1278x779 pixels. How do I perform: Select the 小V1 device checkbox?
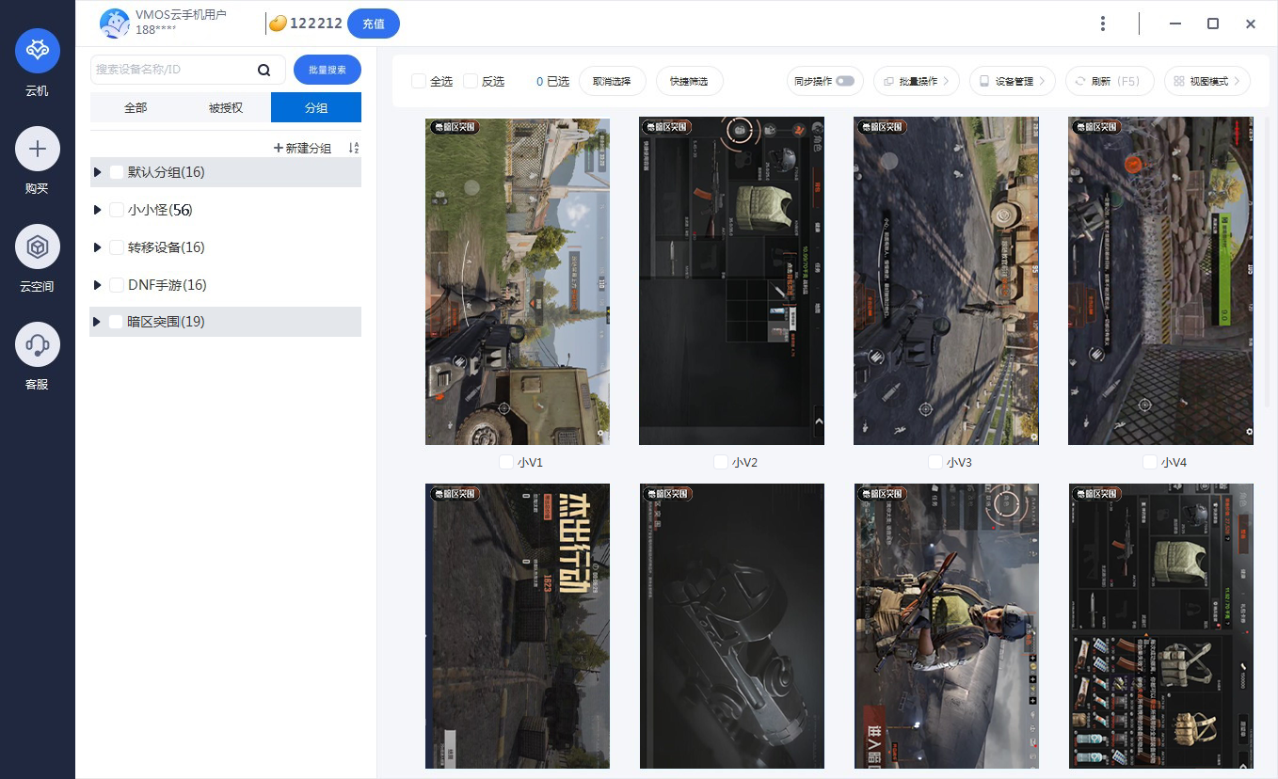coord(506,462)
